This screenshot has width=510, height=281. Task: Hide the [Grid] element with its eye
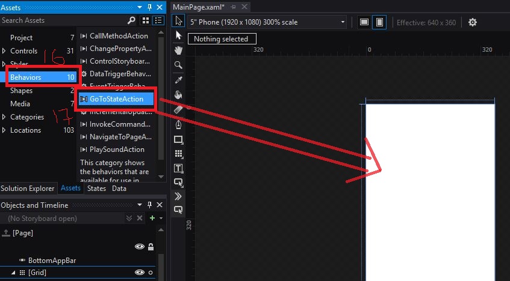point(140,272)
